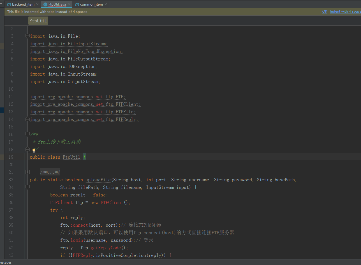
Task: Click 'int reply;' declaration
Action: [x=73, y=217]
